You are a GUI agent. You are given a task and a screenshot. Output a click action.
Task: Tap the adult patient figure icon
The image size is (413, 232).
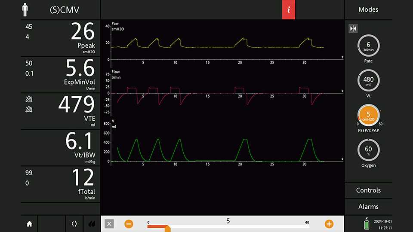(x=25, y=10)
